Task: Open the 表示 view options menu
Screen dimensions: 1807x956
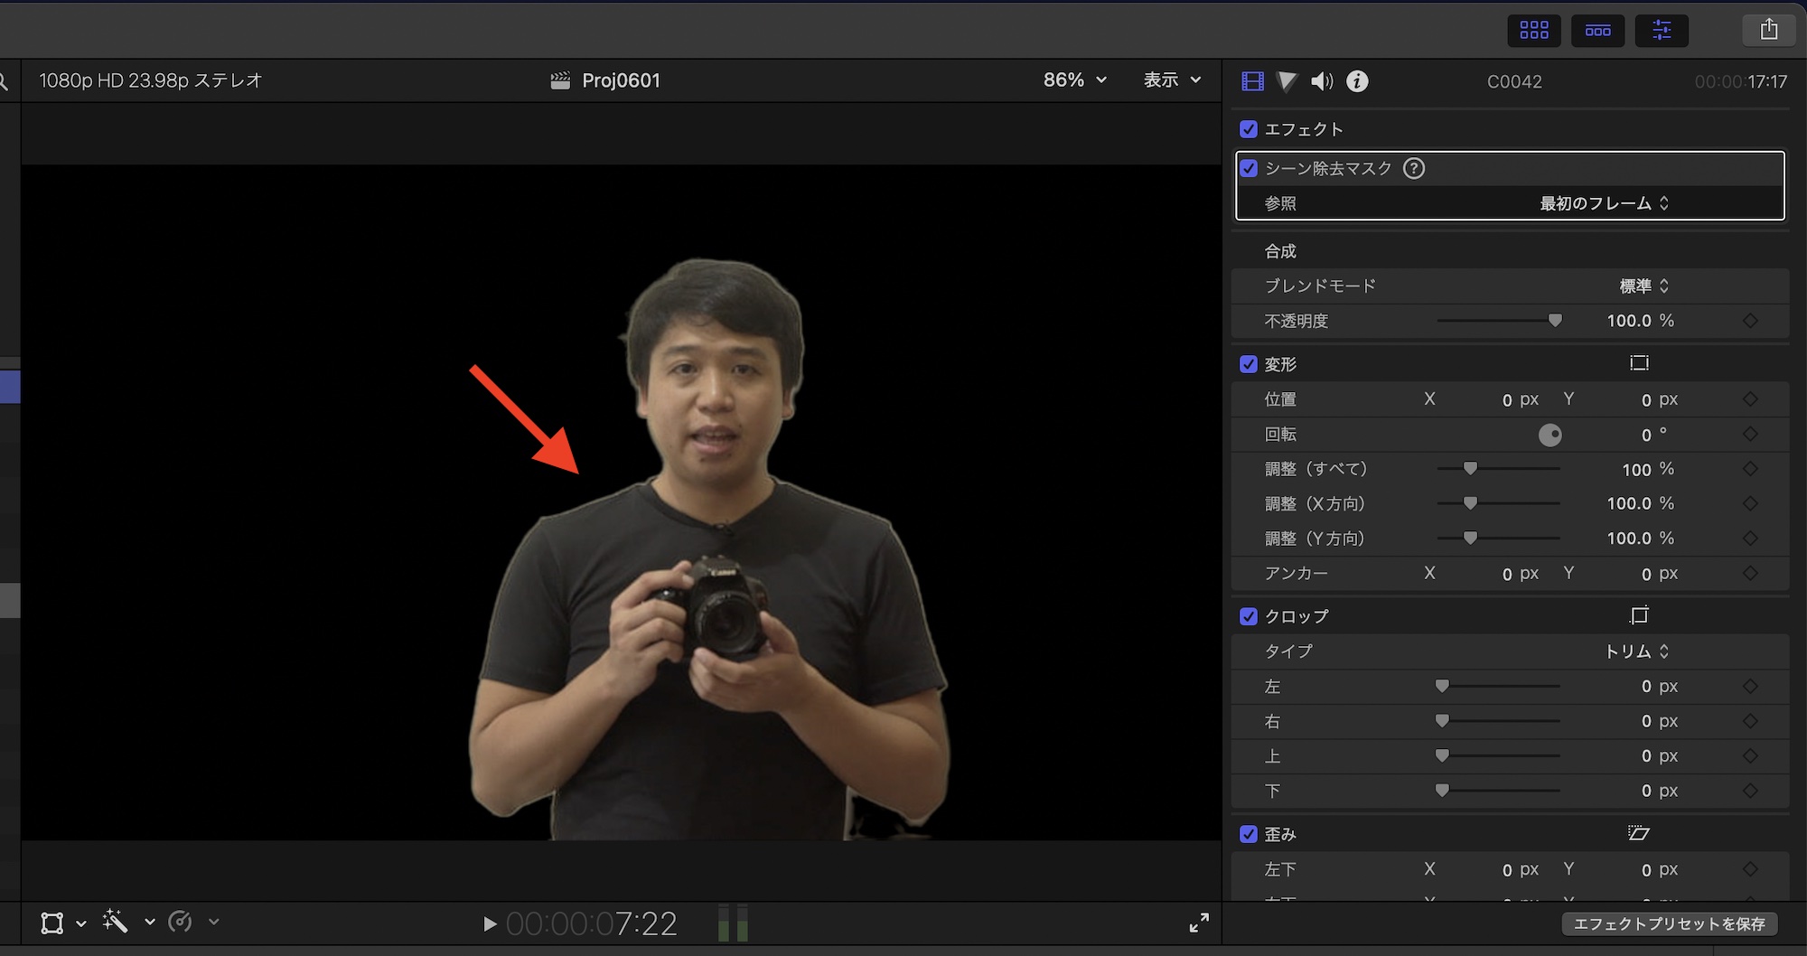Action: [x=1172, y=80]
